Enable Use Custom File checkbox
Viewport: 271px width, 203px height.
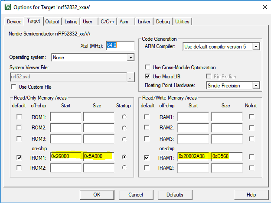pos(13,87)
